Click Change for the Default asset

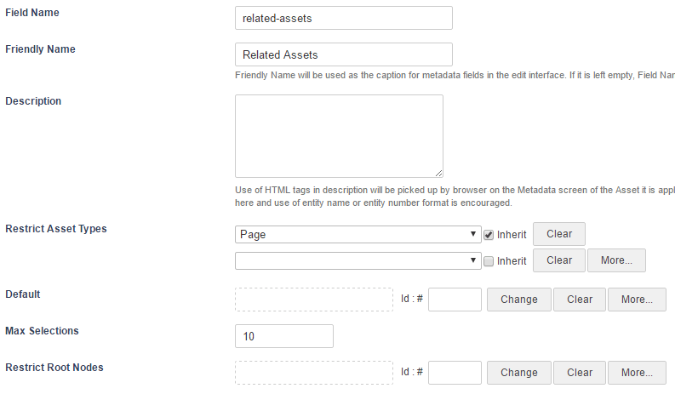tap(518, 300)
